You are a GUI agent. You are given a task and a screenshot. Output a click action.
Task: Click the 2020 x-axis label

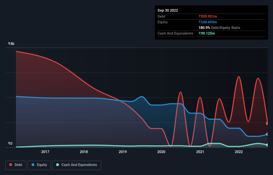(161, 152)
